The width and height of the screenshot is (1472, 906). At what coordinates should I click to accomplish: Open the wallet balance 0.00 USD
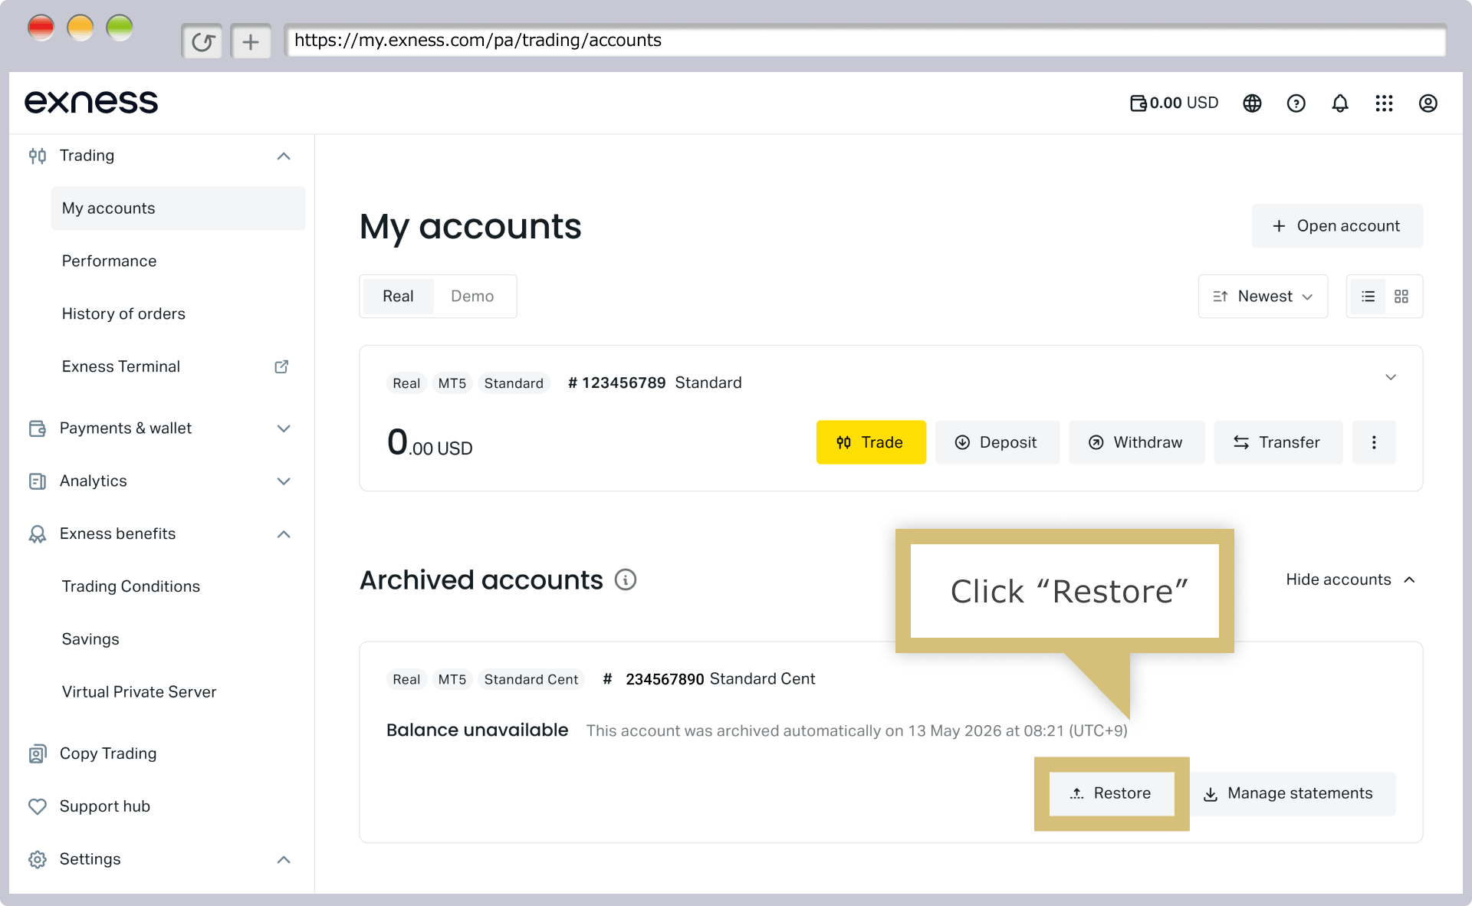[1174, 103]
